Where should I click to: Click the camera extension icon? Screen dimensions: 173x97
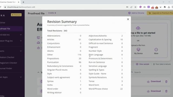click(x=145, y=7)
